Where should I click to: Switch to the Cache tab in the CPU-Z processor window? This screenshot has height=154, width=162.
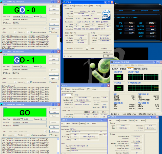point(72,6)
